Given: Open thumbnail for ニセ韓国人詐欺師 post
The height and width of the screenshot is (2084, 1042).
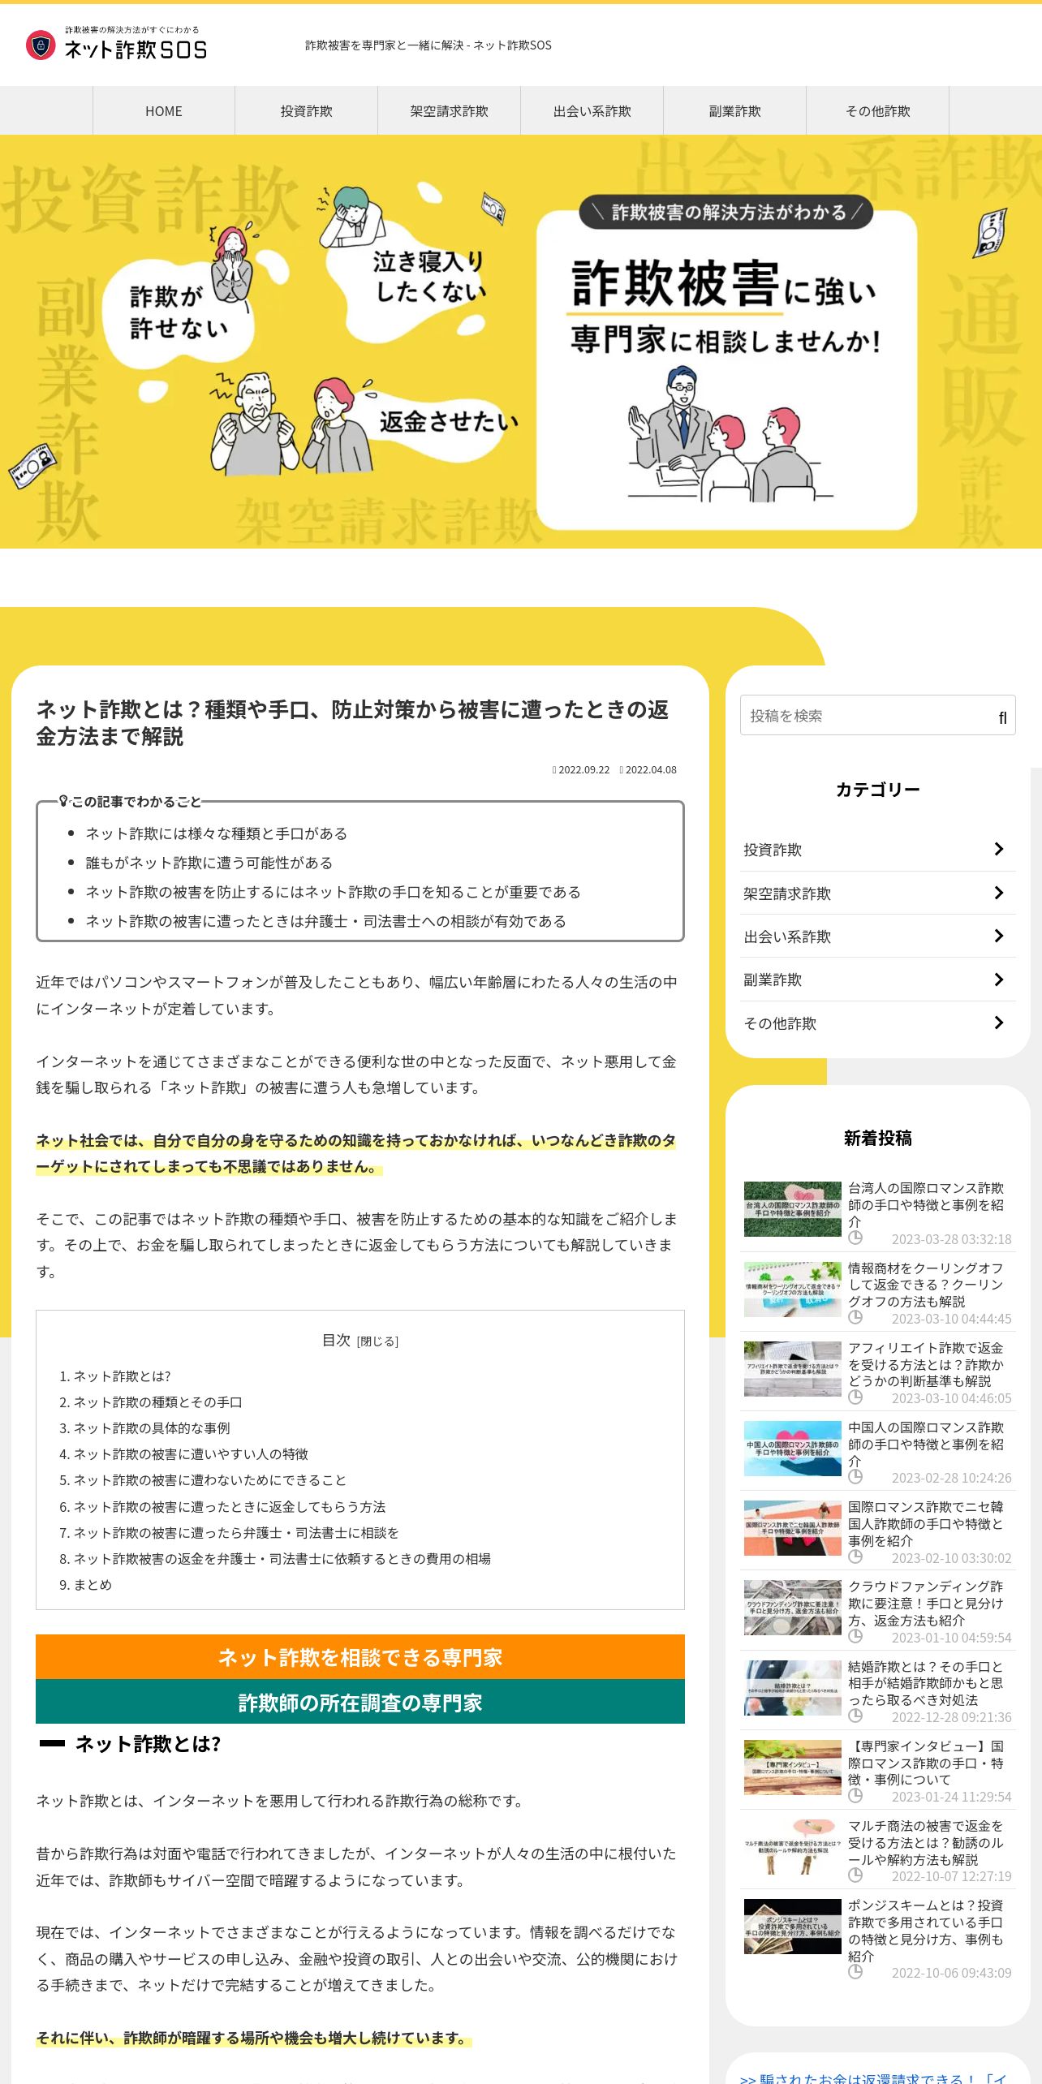Looking at the screenshot, I should [793, 1528].
